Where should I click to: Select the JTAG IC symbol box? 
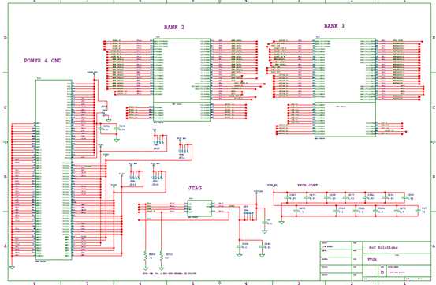(199, 208)
